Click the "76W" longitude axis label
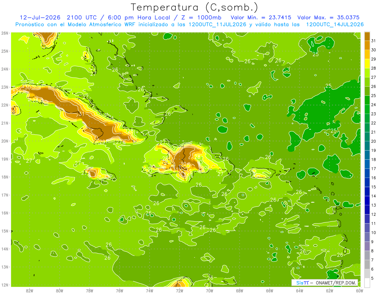The width and height of the screenshot is (382, 295). [x=119, y=291]
